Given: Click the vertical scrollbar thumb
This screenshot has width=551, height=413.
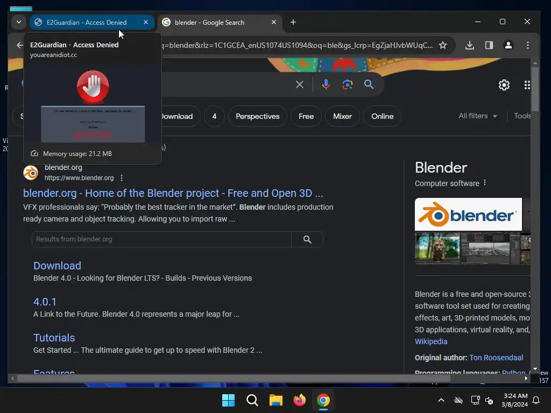Looking at the screenshot, I should 535,89.
